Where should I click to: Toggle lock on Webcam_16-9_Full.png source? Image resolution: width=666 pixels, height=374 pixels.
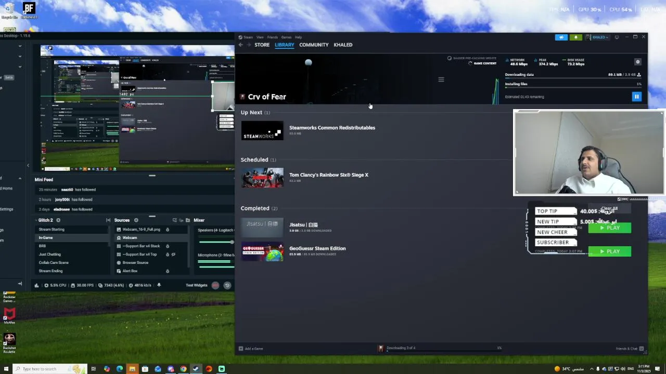pyautogui.click(x=168, y=230)
